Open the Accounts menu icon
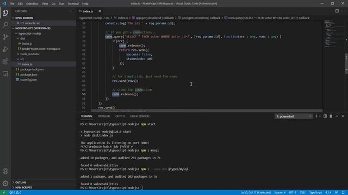Viewport: 348px width, 195px height. click(x=5, y=171)
